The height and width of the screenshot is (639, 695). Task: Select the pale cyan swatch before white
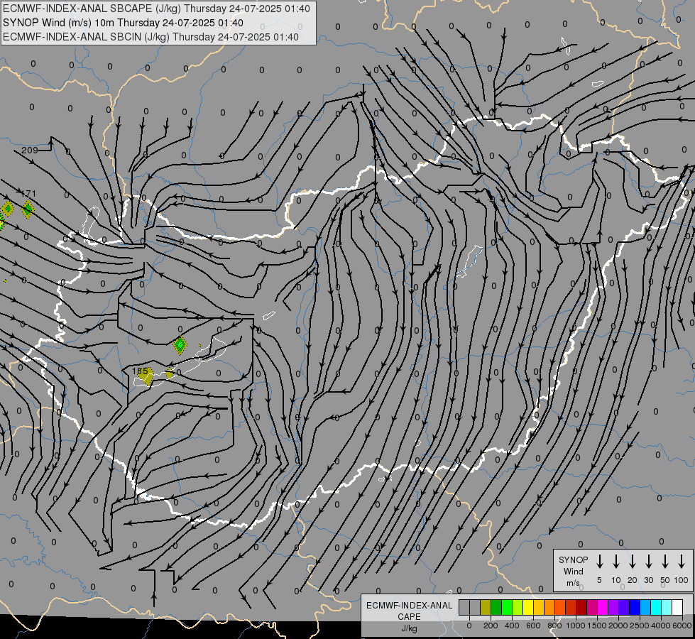pyautogui.click(x=666, y=607)
